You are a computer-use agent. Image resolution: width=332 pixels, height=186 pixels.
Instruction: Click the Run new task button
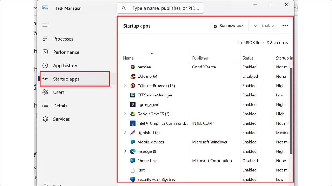tap(227, 25)
